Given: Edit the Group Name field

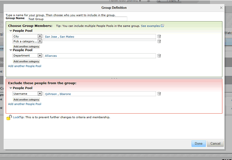Looking at the screenshot, I should click(x=77, y=19).
